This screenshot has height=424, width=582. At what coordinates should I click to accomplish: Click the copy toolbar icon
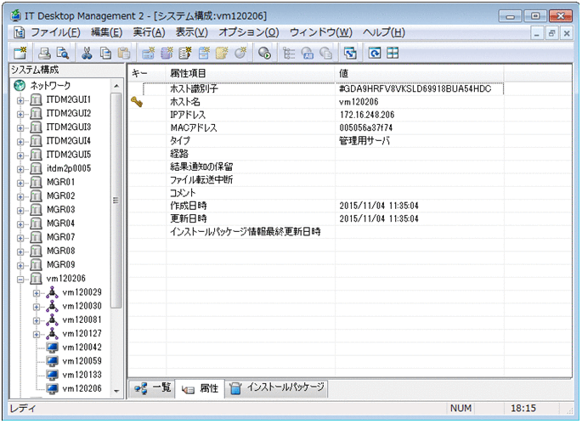pos(105,53)
